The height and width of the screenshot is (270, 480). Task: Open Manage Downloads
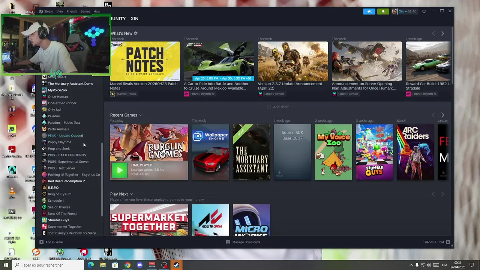click(243, 242)
